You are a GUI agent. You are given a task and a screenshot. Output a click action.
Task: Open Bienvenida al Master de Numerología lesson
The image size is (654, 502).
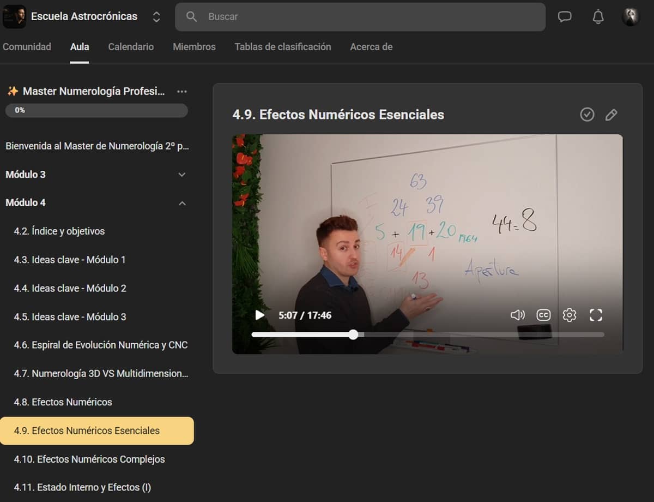(97, 146)
